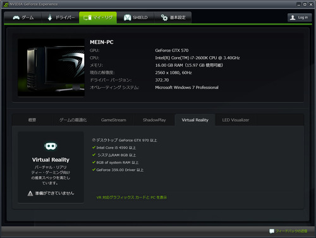Click the SHIELD device icon
316x238 pixels.
tap(128, 18)
